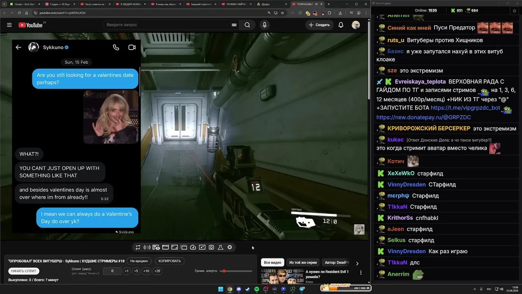The image size is (522, 294).
Task: Click the YouTube search magnifier button
Action: click(247, 25)
